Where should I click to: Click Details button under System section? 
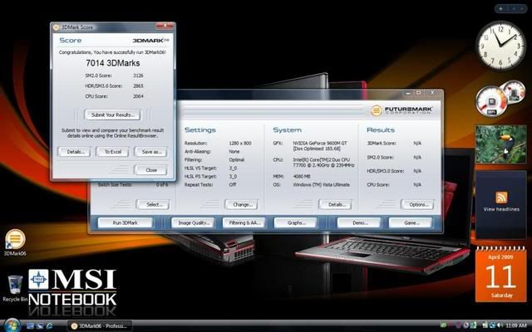(x=335, y=205)
